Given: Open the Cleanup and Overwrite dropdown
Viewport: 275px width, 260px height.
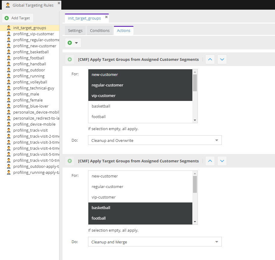Looking at the screenshot, I should [x=154, y=140].
